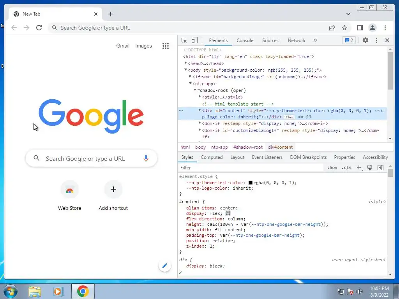Viewport: 399px width, 299px height.
Task: Toggle device toolbar emulation
Action: 194,40
